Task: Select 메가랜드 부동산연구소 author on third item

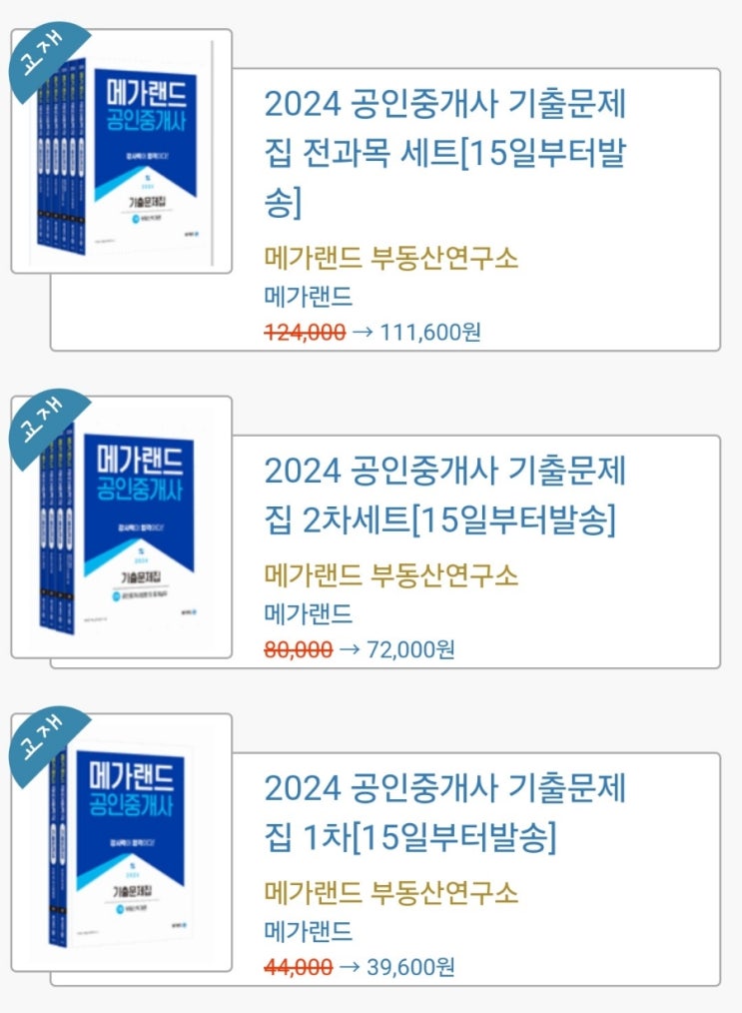Action: point(390,893)
